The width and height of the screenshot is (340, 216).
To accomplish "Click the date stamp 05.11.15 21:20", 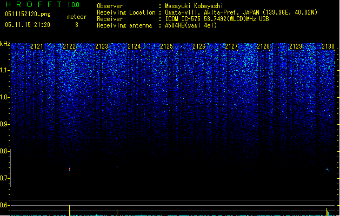I will coord(28,25).
